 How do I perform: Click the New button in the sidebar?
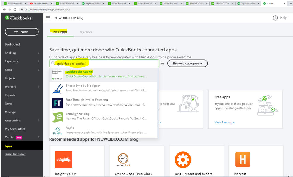[x=21, y=31]
